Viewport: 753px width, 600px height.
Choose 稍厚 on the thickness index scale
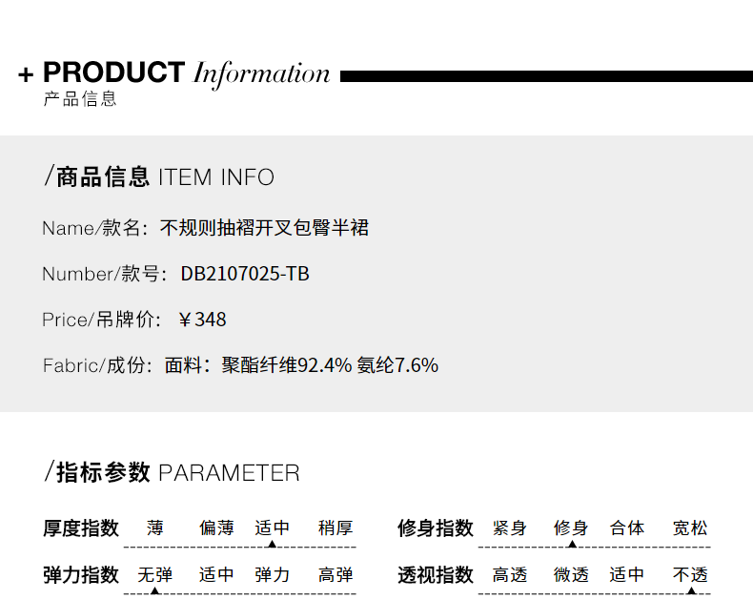click(x=336, y=528)
